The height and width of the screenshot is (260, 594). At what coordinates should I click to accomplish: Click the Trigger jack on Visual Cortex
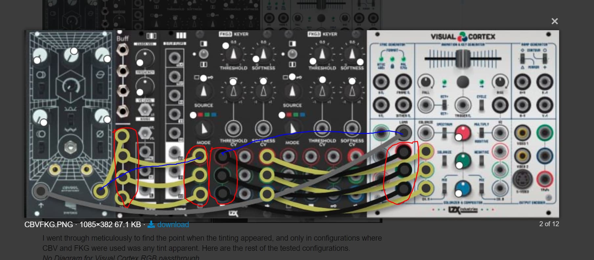[x=463, y=105]
